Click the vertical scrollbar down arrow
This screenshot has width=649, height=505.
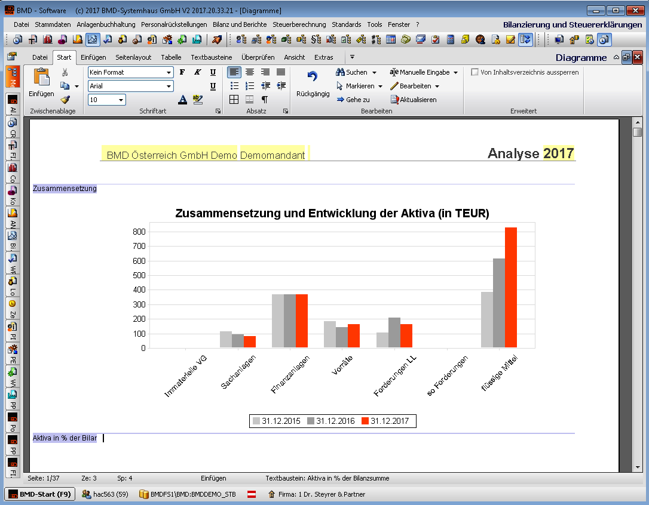click(x=637, y=467)
